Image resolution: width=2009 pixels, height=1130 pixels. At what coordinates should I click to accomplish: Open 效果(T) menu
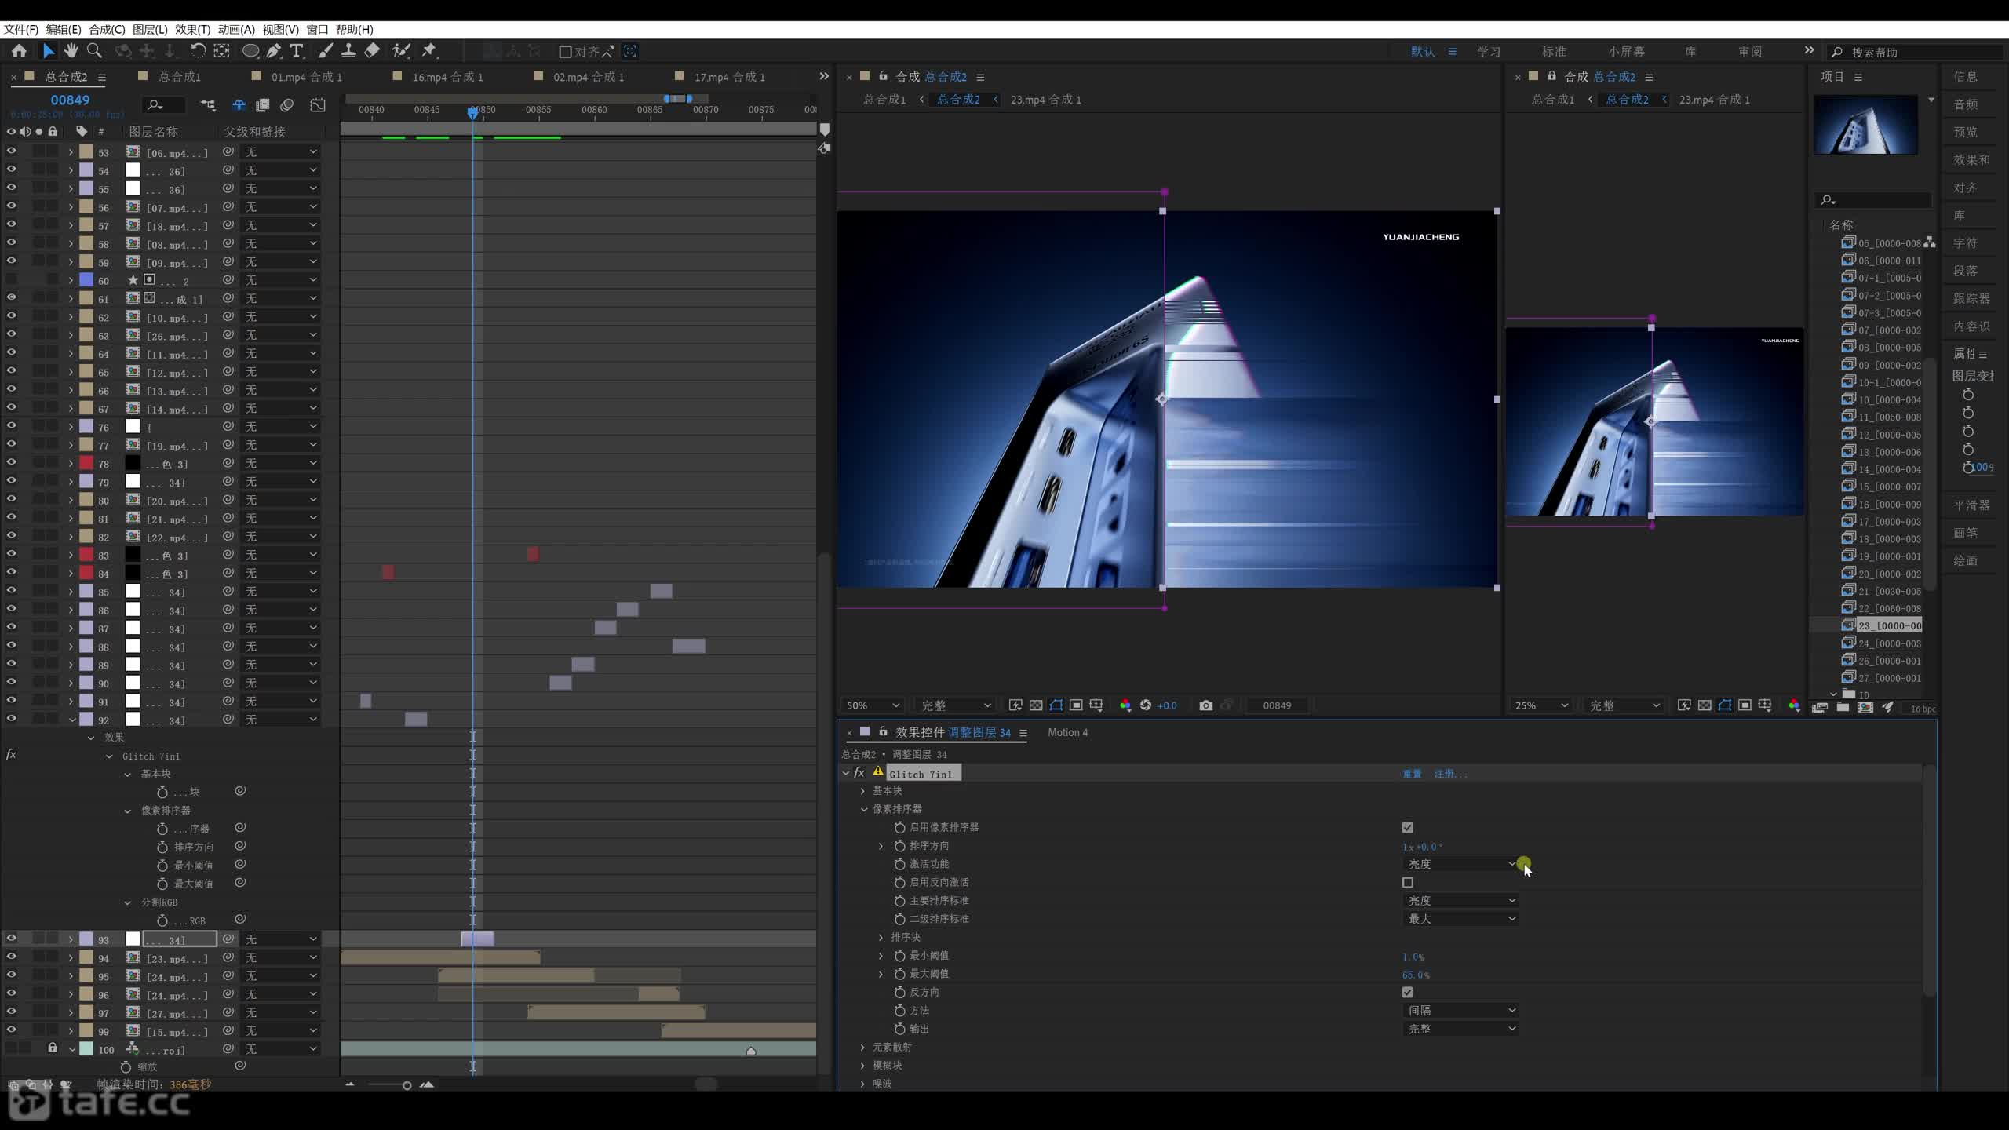192,29
